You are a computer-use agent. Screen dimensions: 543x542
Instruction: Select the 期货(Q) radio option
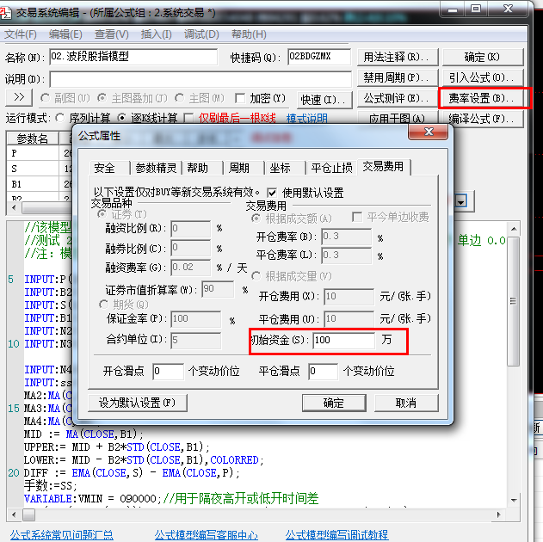tap(103, 305)
